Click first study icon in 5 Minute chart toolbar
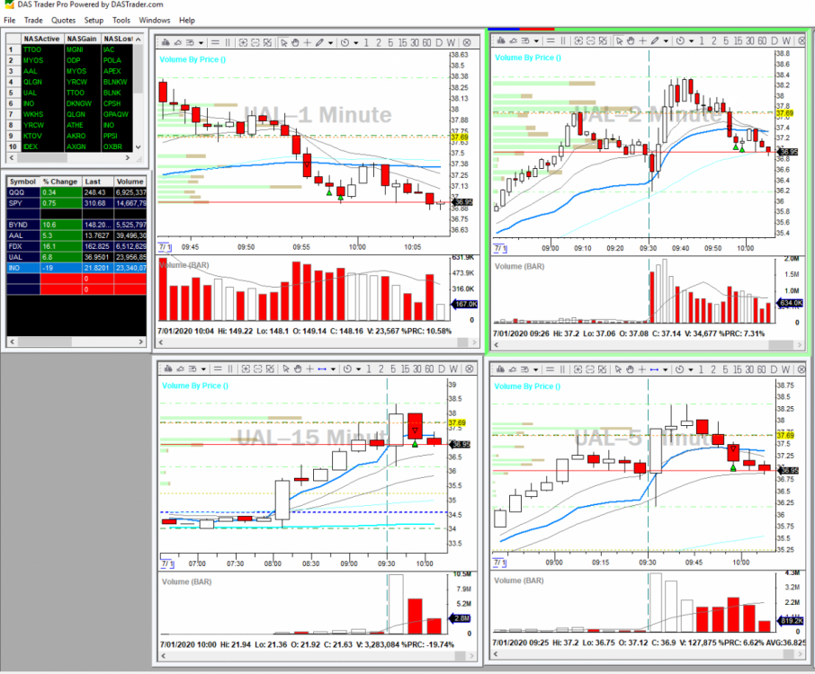The image size is (815, 674). click(499, 368)
